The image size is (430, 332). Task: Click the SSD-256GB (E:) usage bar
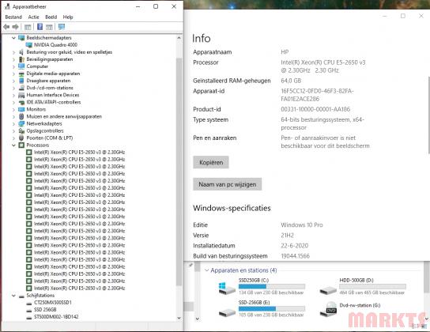[272, 309]
